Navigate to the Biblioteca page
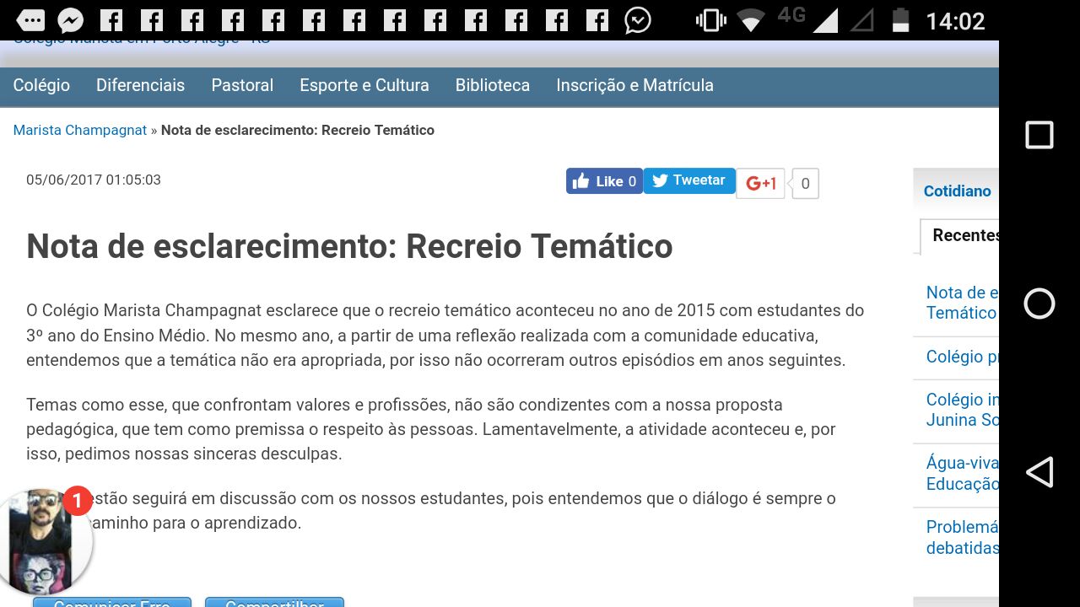Image resolution: width=1080 pixels, height=607 pixels. 492,85
